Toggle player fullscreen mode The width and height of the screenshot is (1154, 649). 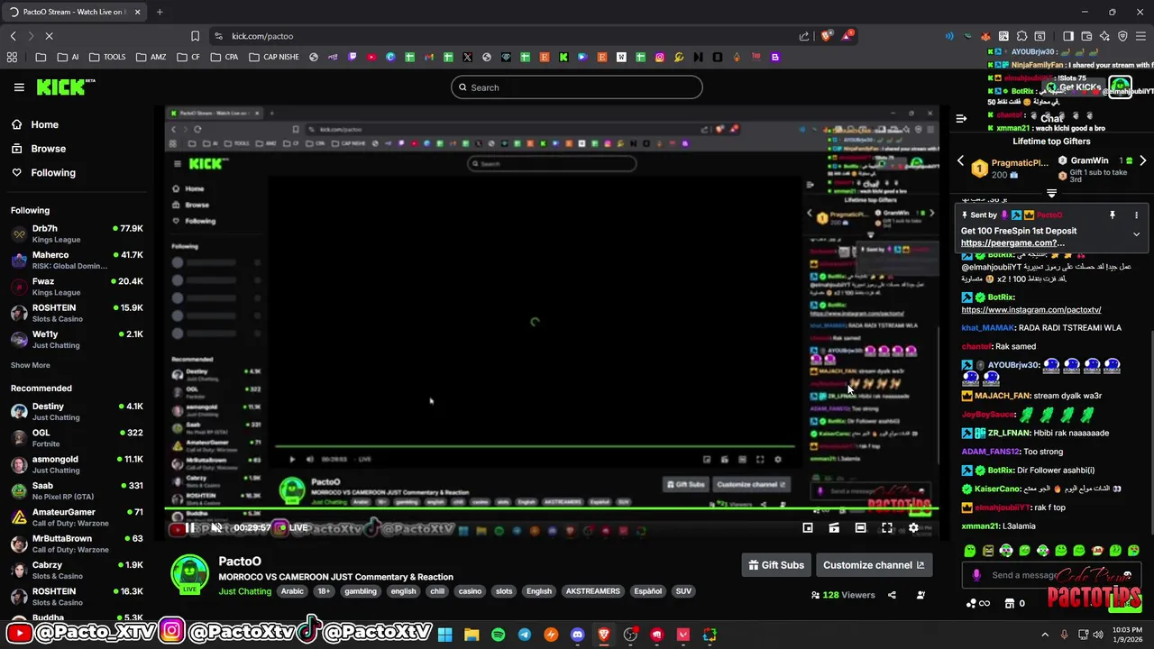[887, 528]
